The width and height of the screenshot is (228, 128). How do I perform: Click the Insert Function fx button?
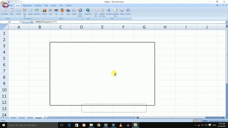(x=32, y=22)
